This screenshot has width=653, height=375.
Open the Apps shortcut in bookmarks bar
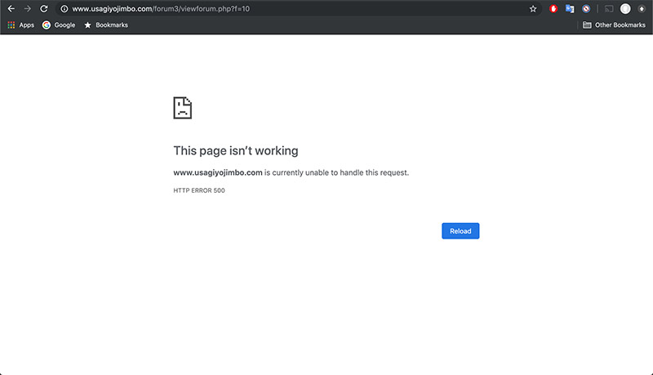pos(20,25)
